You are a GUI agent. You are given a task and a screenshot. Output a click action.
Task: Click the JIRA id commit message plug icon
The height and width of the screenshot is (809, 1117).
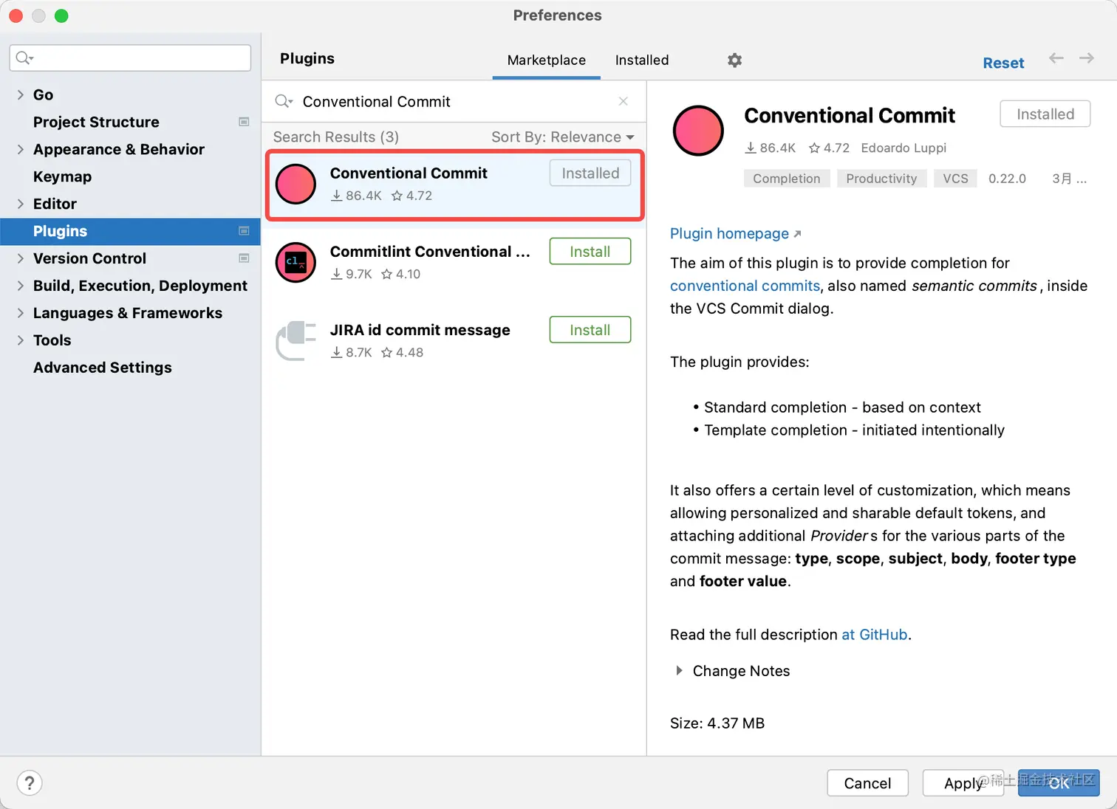tap(296, 340)
